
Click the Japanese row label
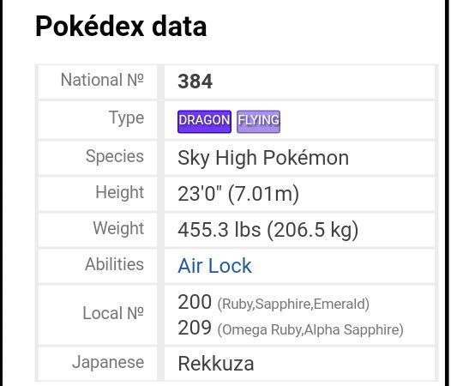point(108,362)
